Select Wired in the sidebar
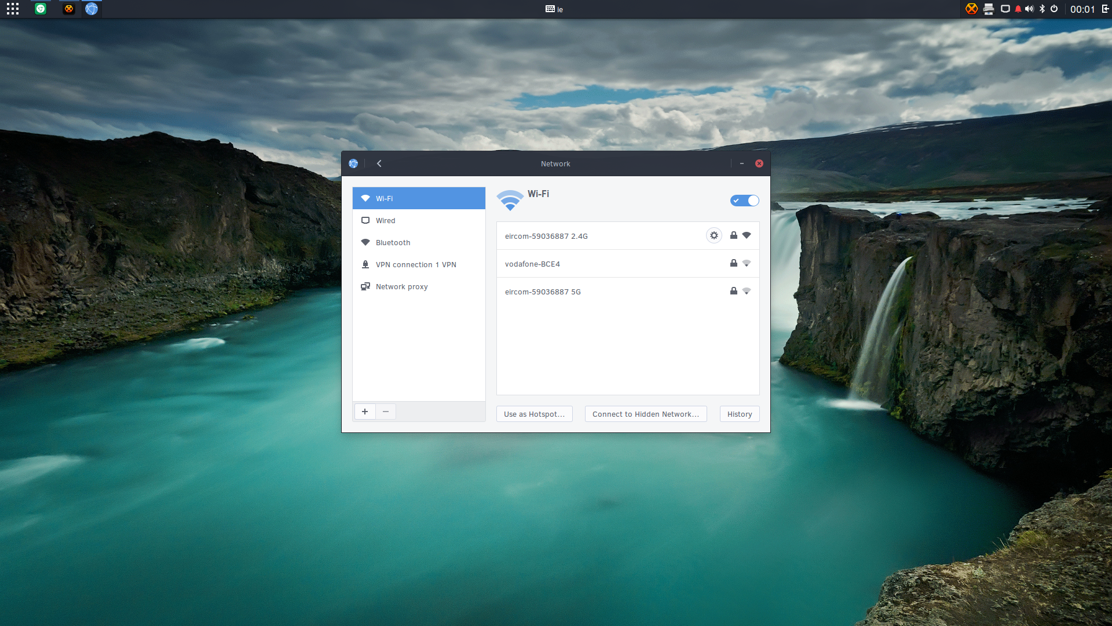Image resolution: width=1112 pixels, height=626 pixels. point(419,220)
